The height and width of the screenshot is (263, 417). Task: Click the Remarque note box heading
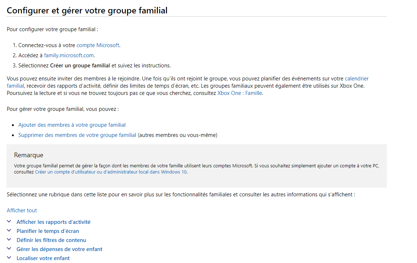(29, 155)
